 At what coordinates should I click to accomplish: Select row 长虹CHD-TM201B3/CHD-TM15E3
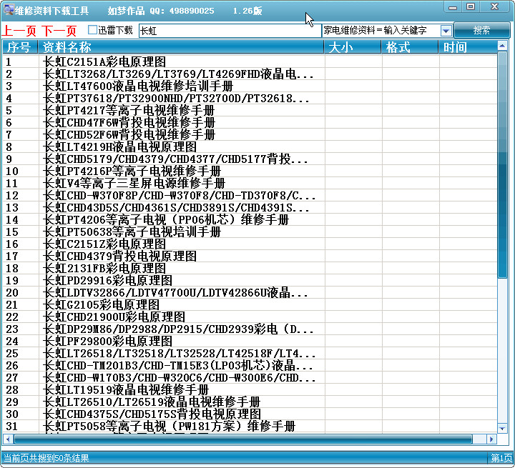(x=250, y=365)
